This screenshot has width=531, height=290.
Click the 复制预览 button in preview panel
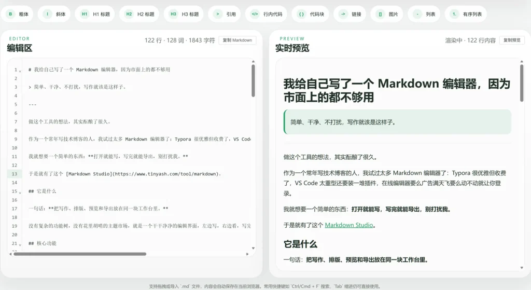coord(512,40)
